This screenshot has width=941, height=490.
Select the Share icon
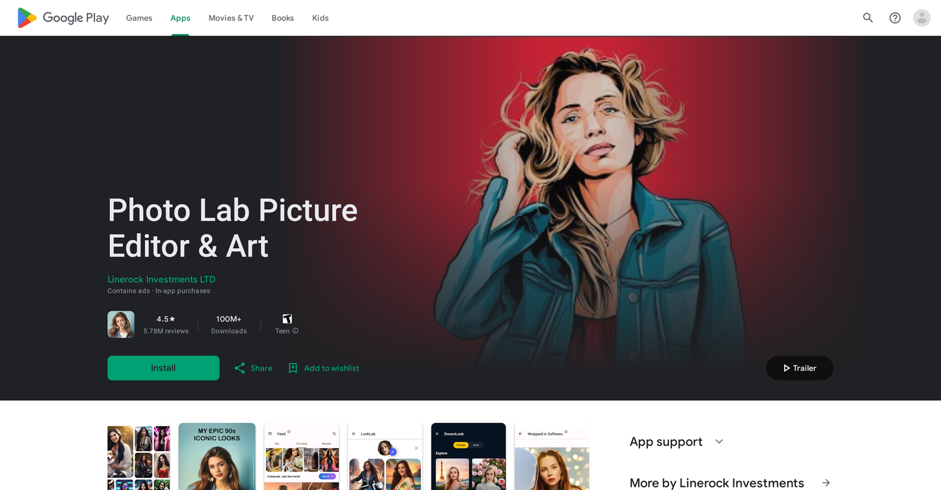pyautogui.click(x=240, y=367)
